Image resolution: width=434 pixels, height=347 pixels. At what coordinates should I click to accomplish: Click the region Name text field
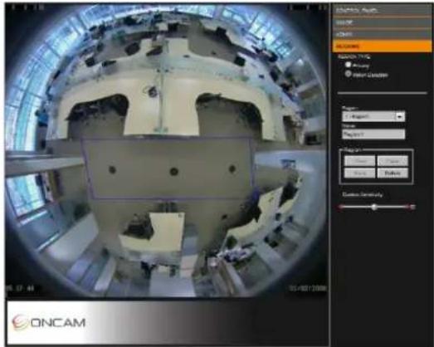click(x=373, y=134)
